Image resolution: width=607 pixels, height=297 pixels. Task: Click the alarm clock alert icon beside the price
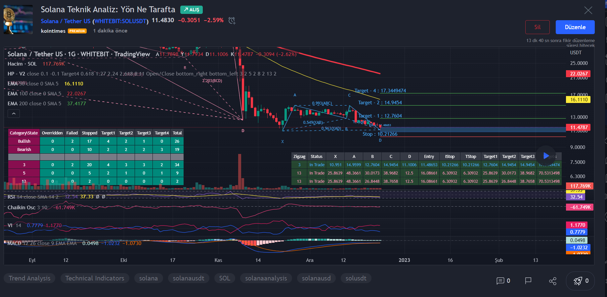232,21
